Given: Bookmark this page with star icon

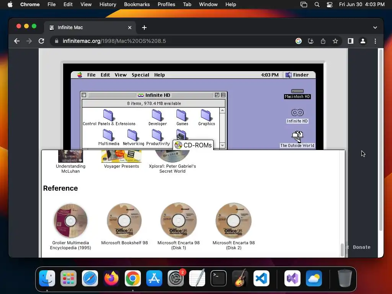Looking at the screenshot, I should (x=335, y=41).
